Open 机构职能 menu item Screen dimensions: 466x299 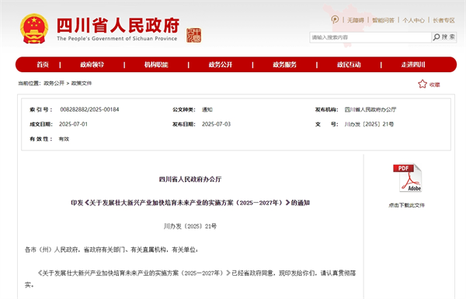[x=156, y=64]
